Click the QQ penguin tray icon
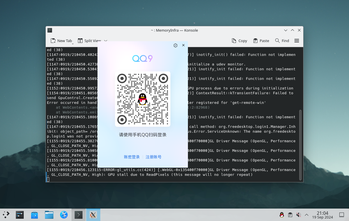 pos(282,215)
